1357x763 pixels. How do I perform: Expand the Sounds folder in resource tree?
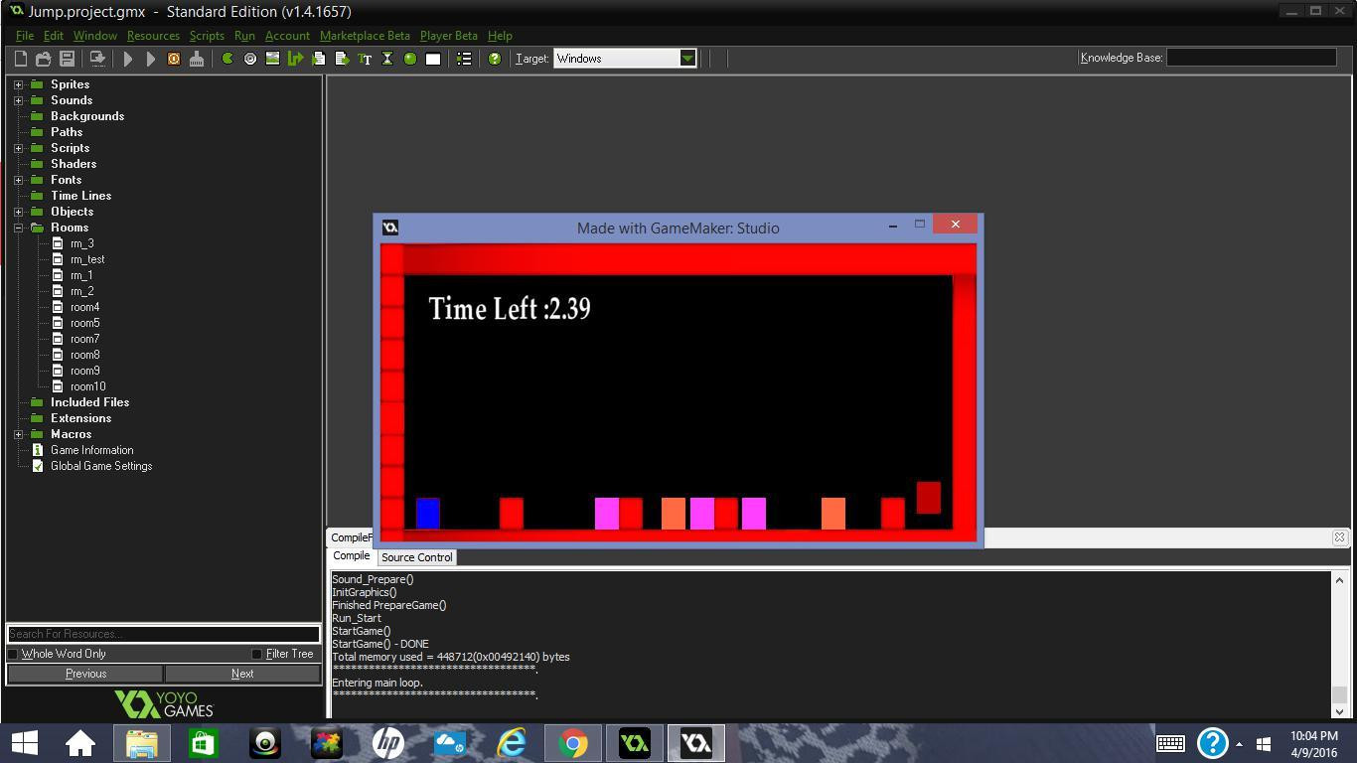[x=18, y=100]
